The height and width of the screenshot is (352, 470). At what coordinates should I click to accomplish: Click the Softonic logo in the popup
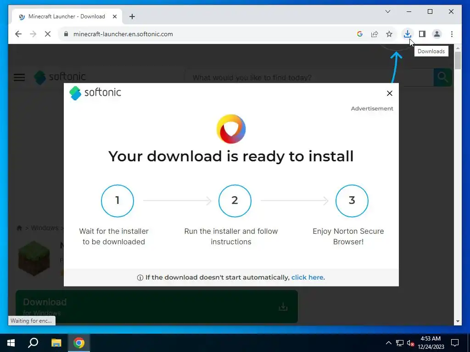point(95,93)
